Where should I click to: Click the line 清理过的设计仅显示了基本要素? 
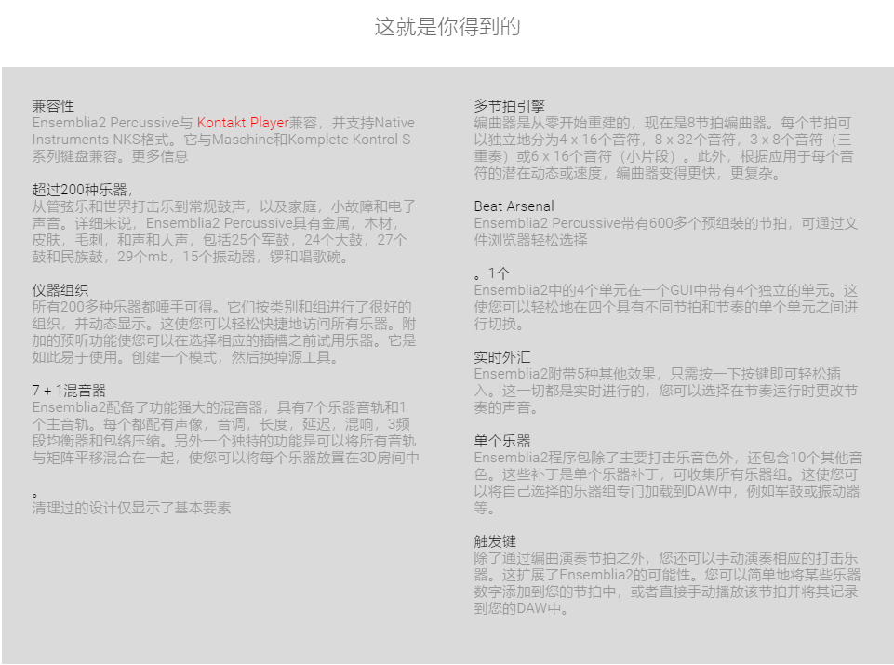pyautogui.click(x=132, y=508)
